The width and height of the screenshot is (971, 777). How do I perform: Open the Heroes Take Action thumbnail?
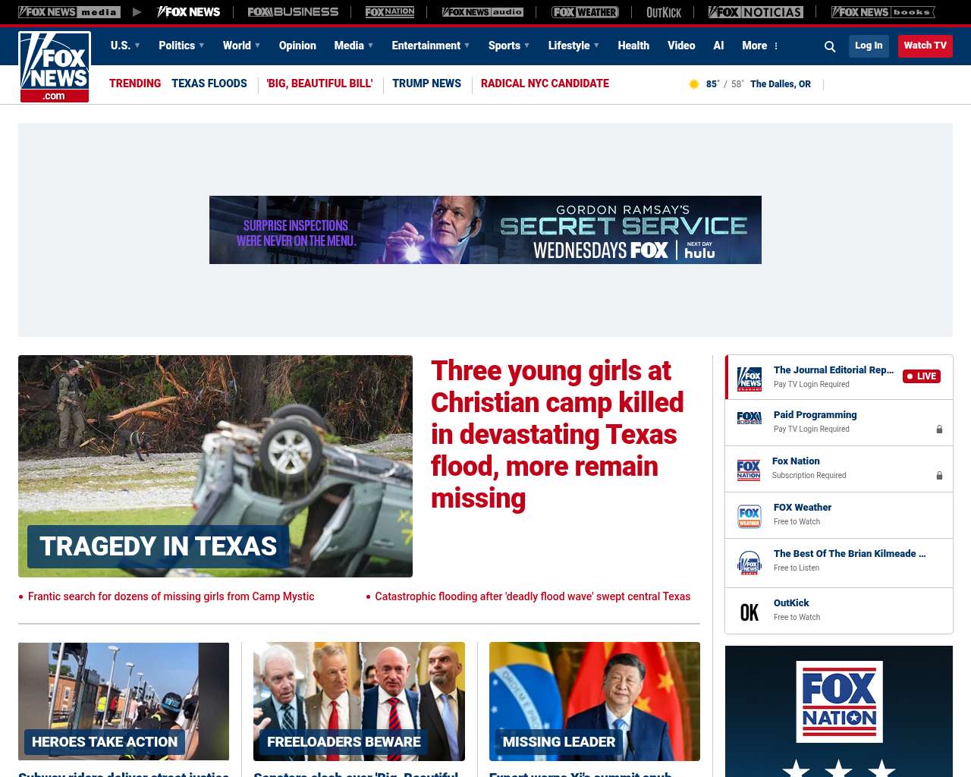(x=124, y=701)
